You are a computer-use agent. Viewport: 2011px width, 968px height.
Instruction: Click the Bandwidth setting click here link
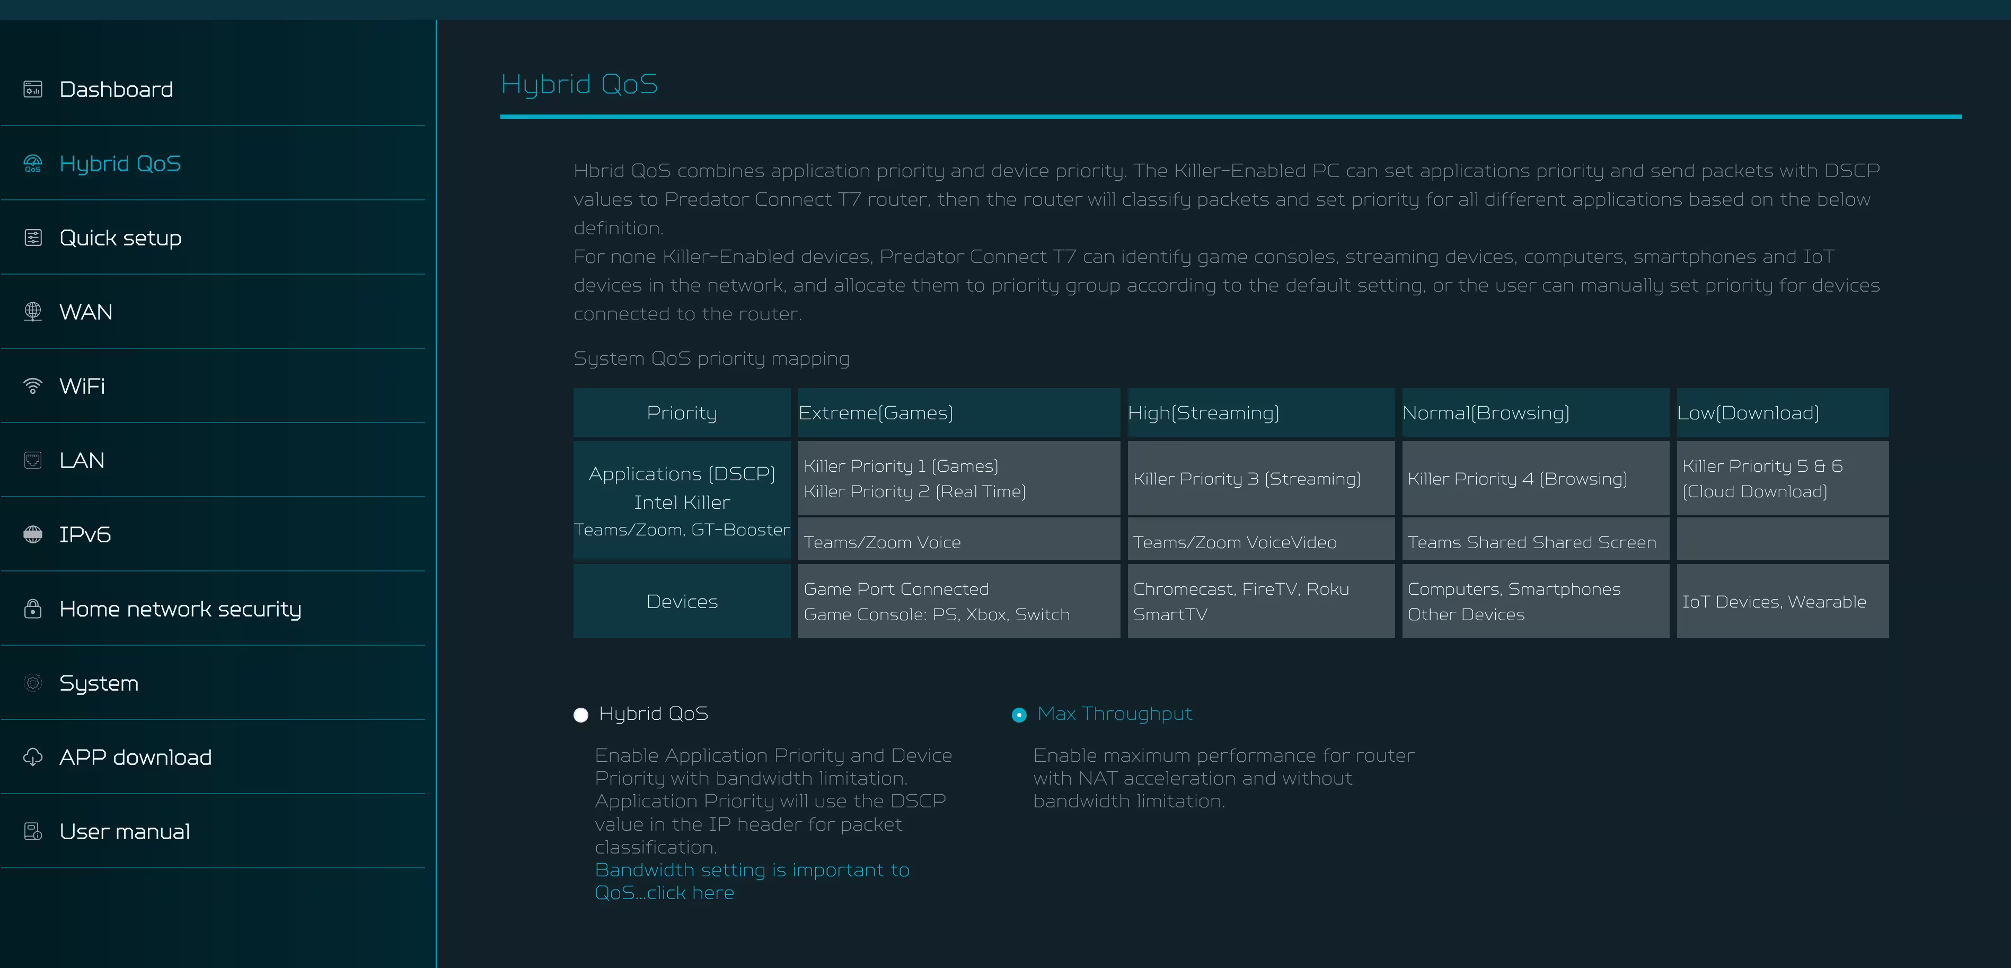[752, 882]
